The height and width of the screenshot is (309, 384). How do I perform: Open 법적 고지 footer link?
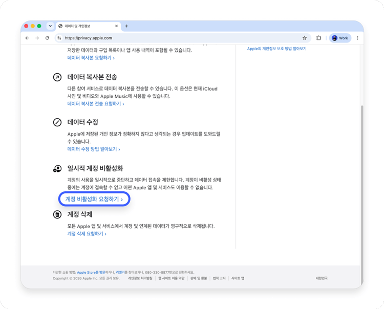[219, 278]
